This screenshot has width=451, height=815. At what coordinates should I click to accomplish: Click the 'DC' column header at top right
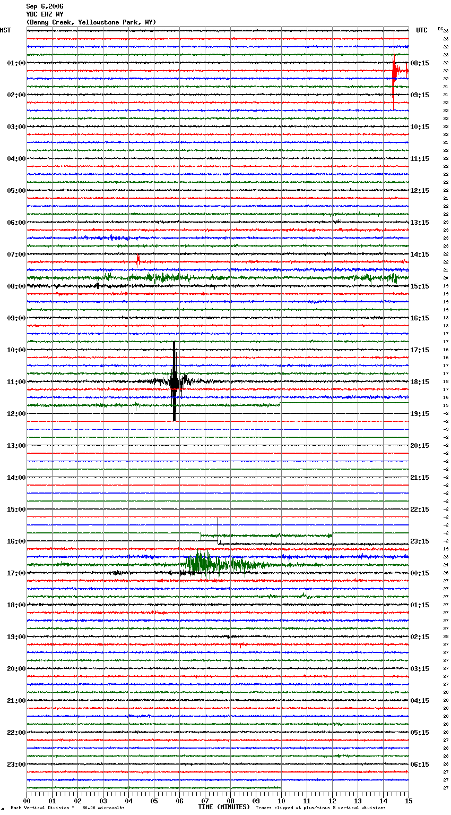[441, 29]
